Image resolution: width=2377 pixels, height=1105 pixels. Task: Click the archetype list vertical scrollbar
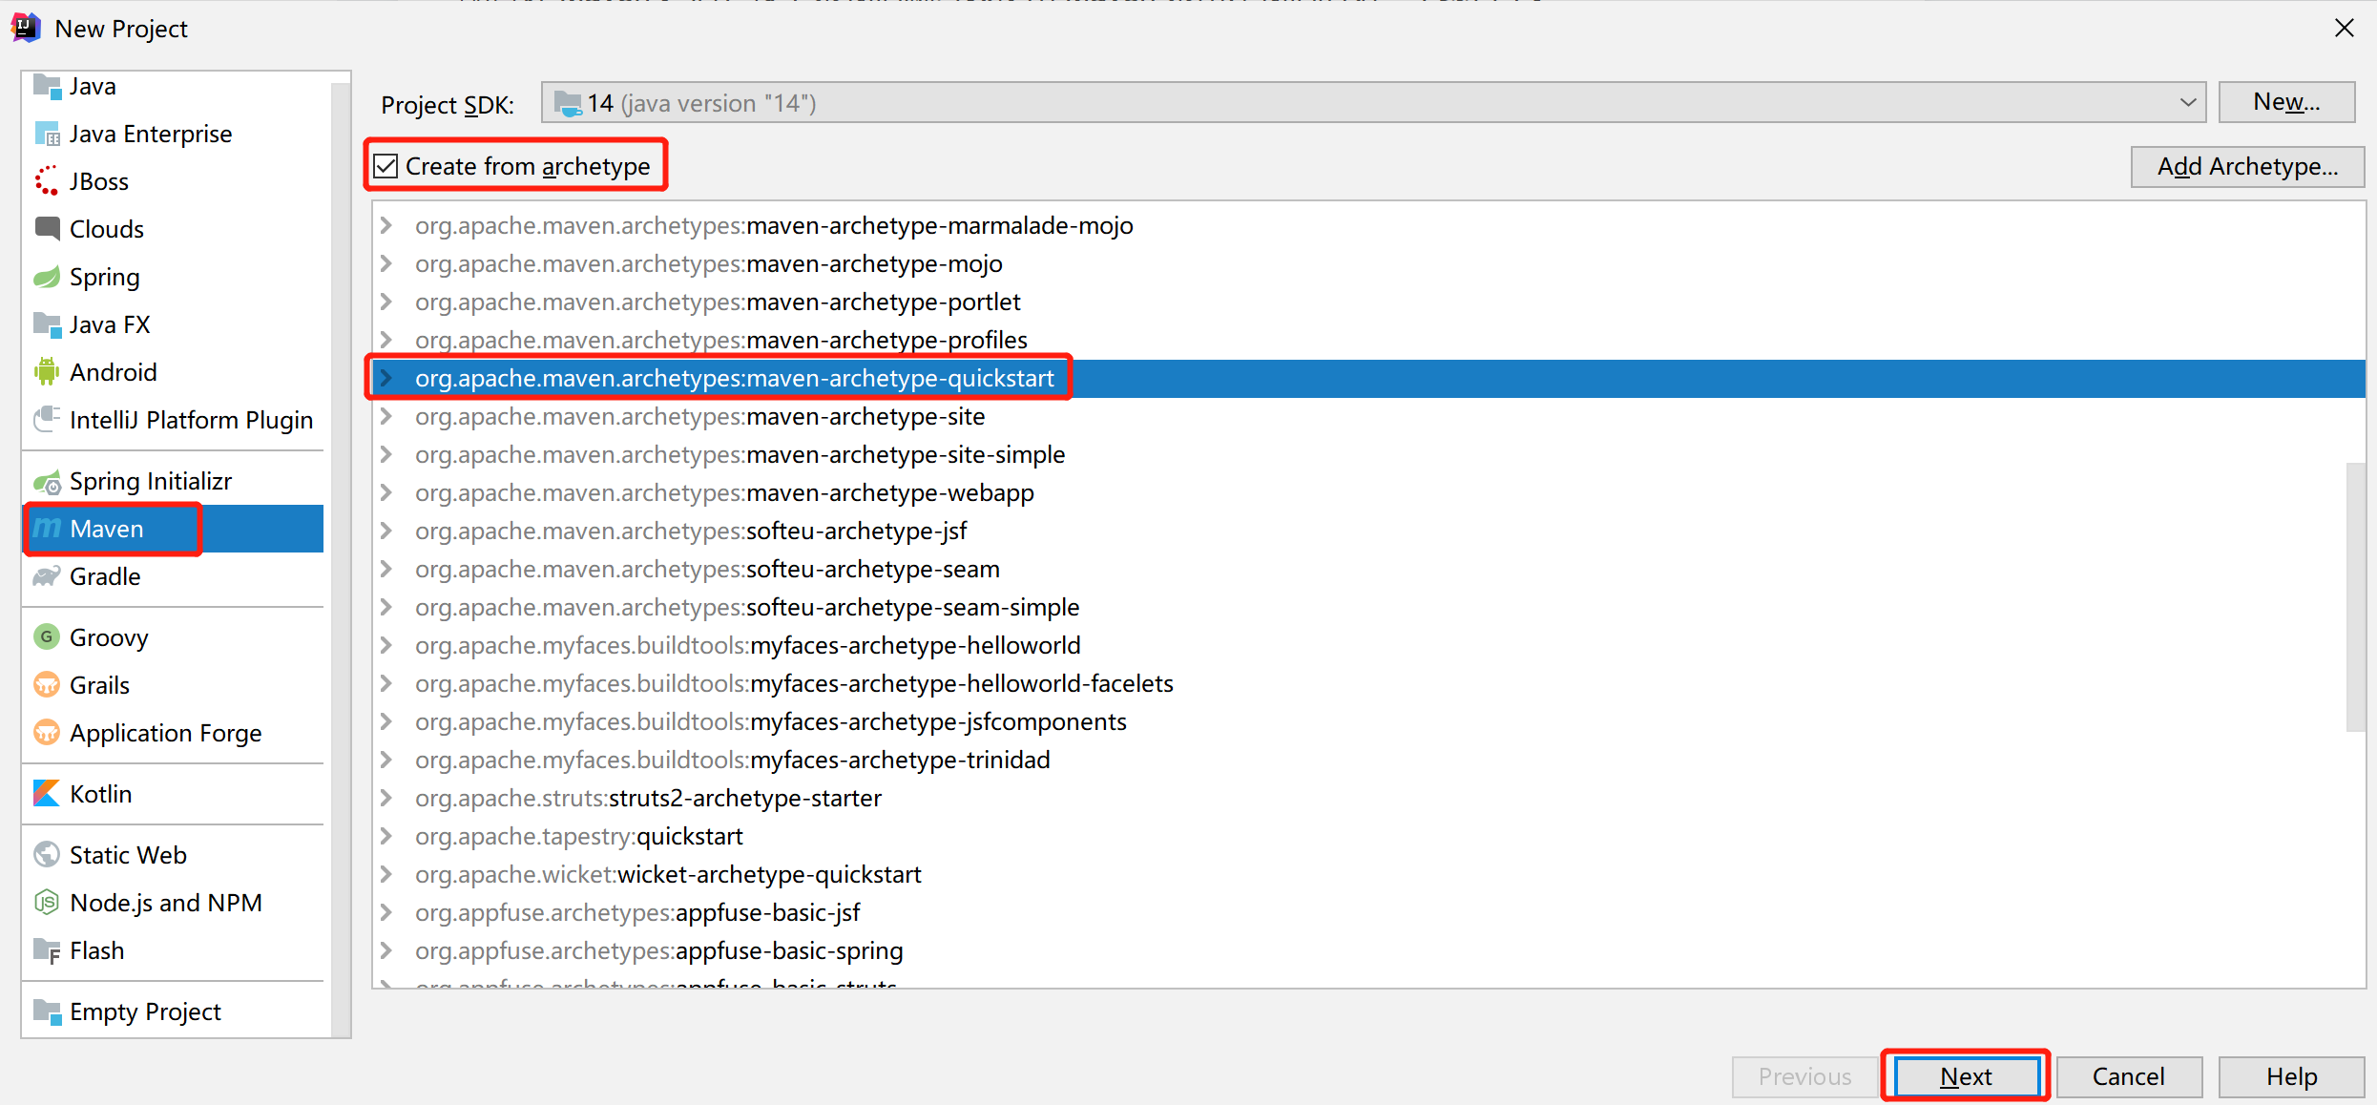[2354, 596]
